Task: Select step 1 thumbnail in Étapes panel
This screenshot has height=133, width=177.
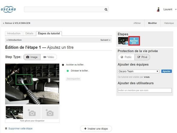Action: click(x=123, y=41)
